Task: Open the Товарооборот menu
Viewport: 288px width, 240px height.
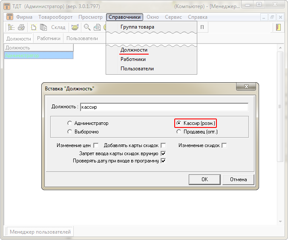Action: pos(55,17)
